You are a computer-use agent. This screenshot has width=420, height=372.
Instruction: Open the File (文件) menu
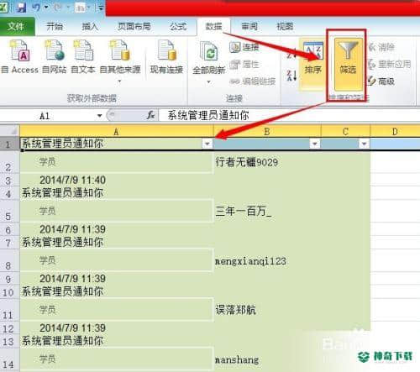16,26
